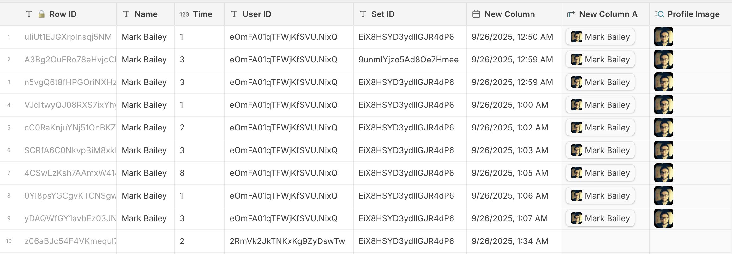Click the lookup icon beside Profile Image header
This screenshot has height=254, width=732.
(x=659, y=14)
